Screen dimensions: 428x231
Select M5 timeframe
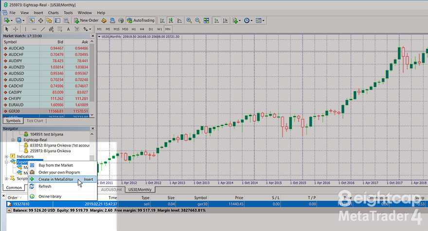click(108, 29)
